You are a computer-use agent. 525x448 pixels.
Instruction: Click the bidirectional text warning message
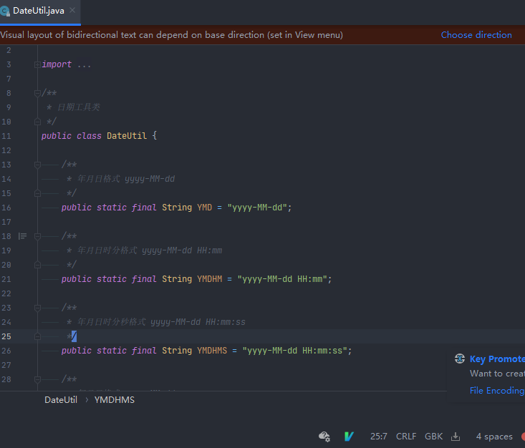click(x=171, y=35)
